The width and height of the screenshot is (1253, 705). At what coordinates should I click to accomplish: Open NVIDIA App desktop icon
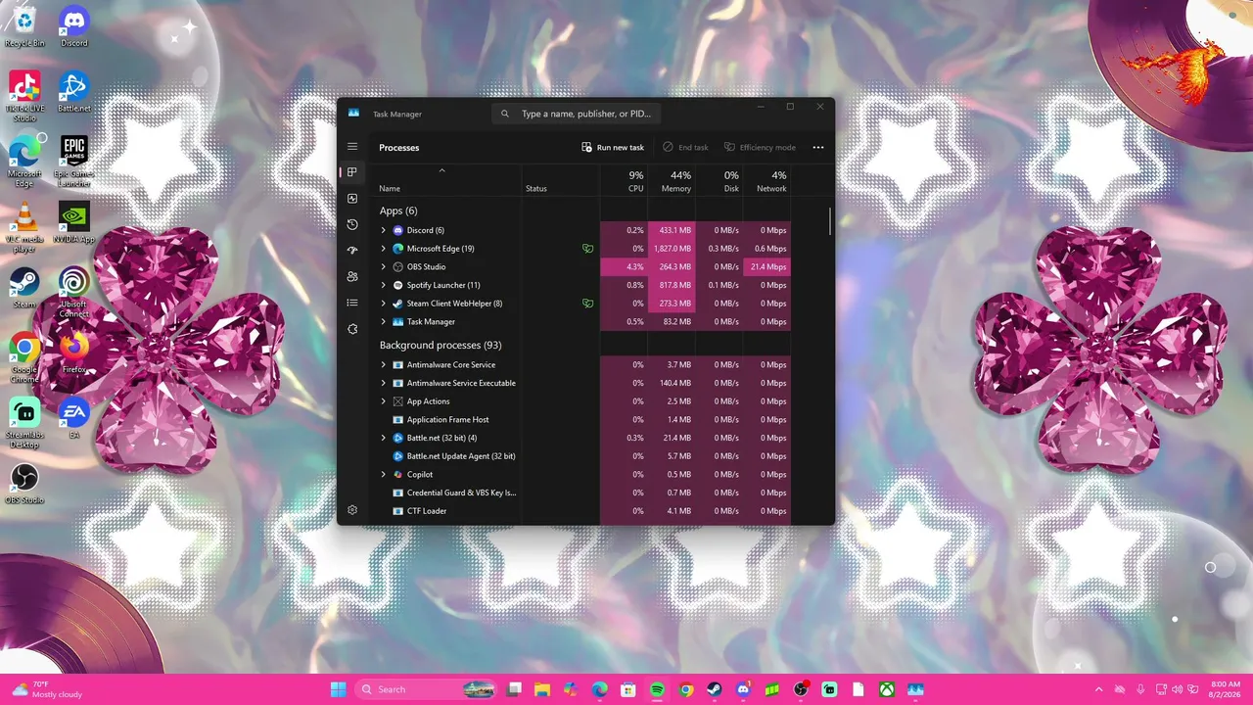coord(74,222)
